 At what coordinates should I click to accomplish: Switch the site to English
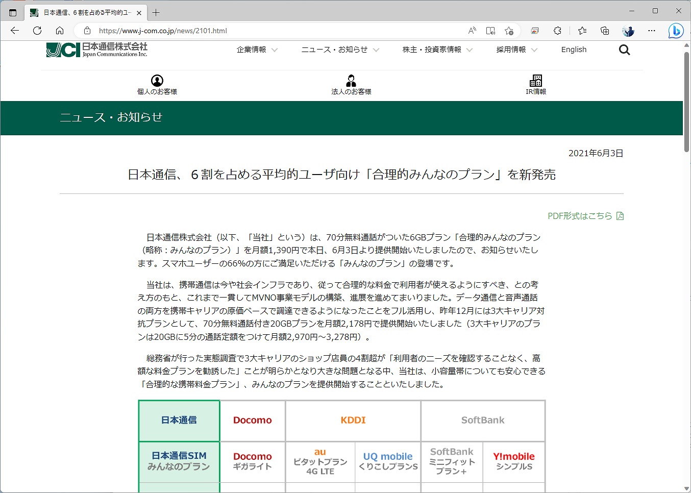(x=574, y=50)
